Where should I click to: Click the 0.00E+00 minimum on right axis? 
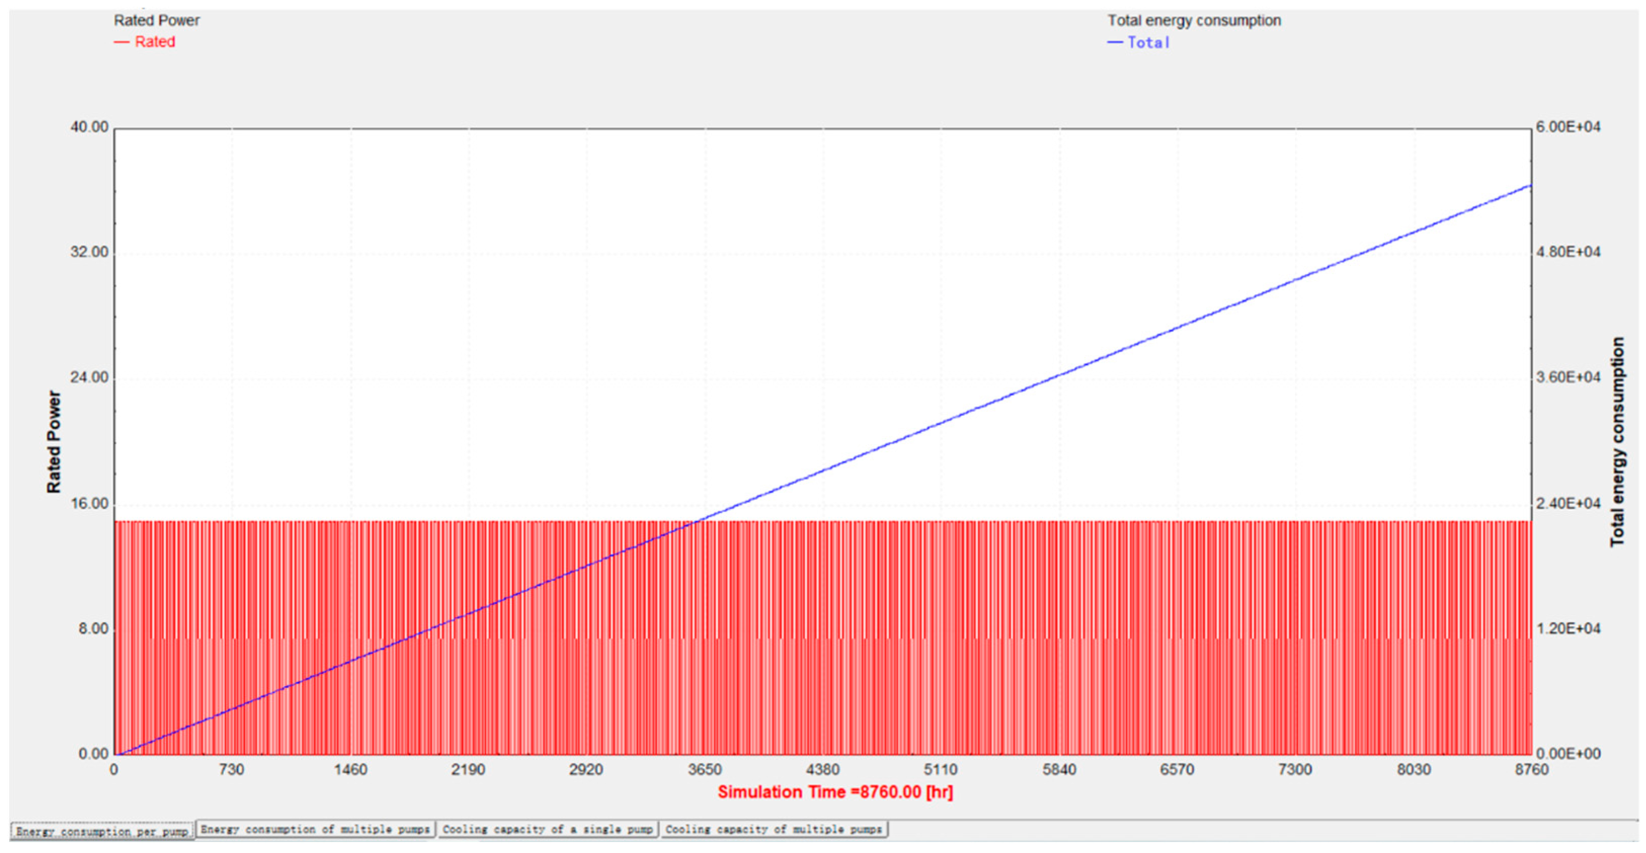click(x=1568, y=754)
